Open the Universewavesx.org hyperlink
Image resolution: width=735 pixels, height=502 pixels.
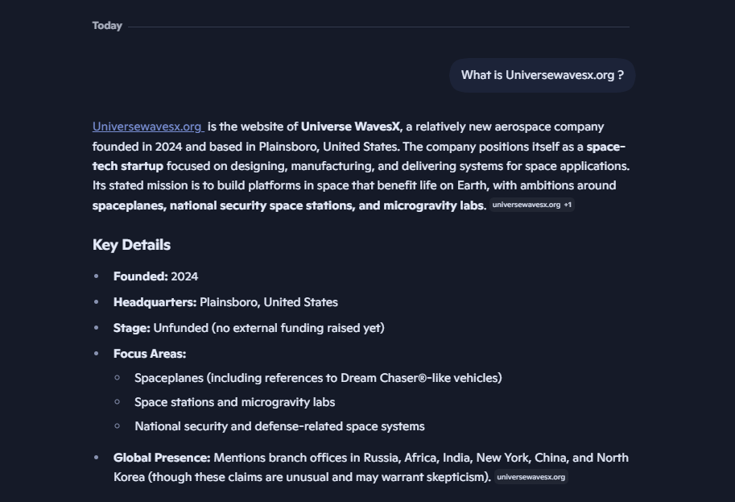point(147,126)
